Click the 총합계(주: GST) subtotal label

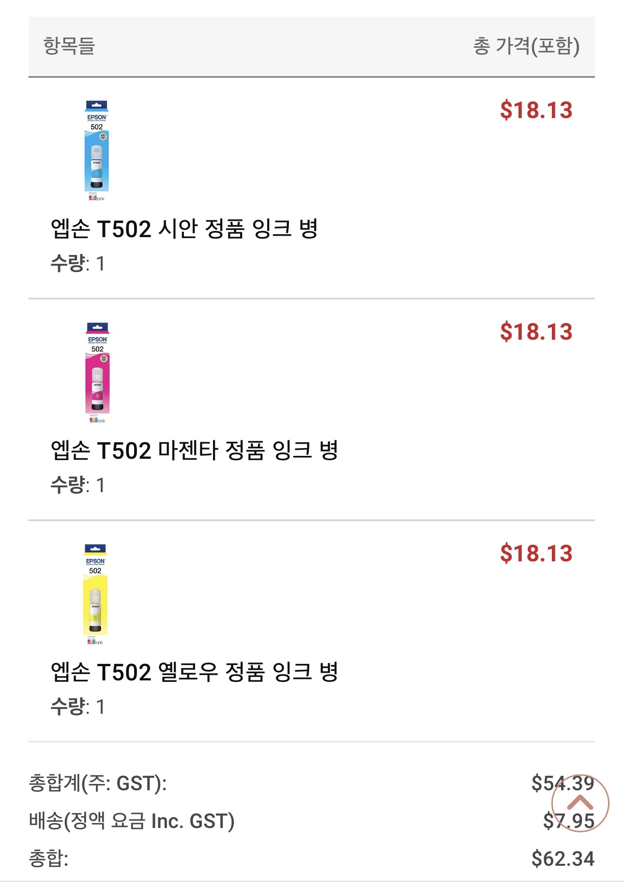98,783
